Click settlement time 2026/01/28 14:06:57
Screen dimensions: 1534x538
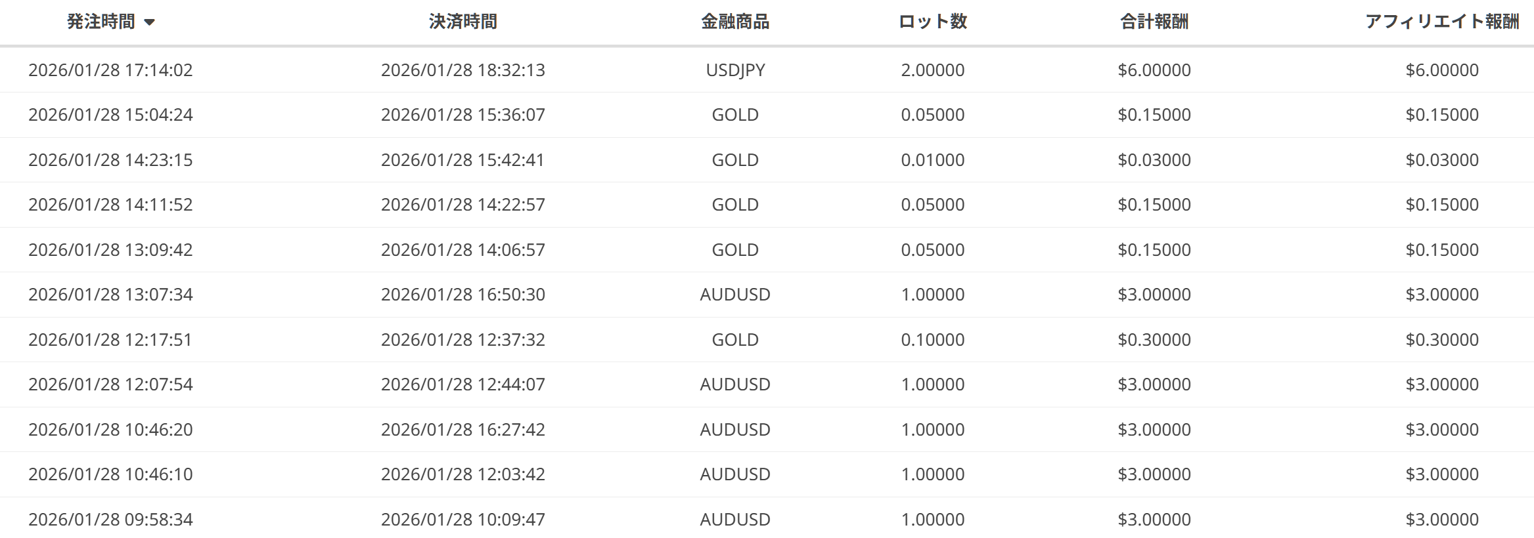point(462,250)
